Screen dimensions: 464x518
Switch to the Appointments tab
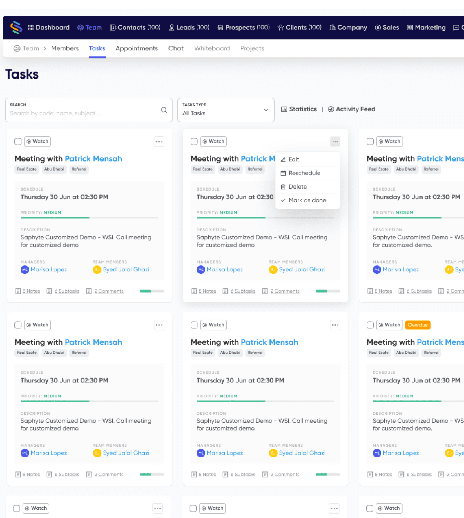pos(137,48)
